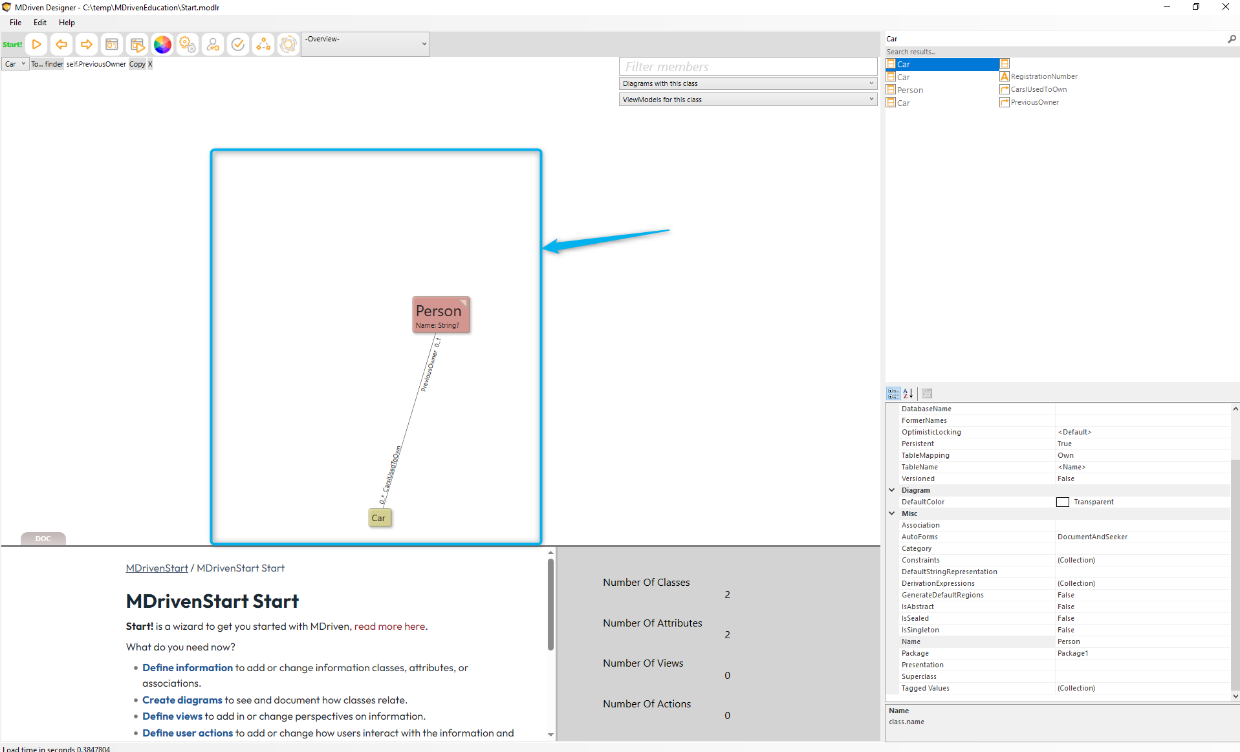
Task: Toggle categorized view in property grid
Action: [x=893, y=393]
